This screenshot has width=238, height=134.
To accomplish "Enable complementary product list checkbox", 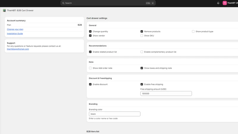I will point(142,52).
